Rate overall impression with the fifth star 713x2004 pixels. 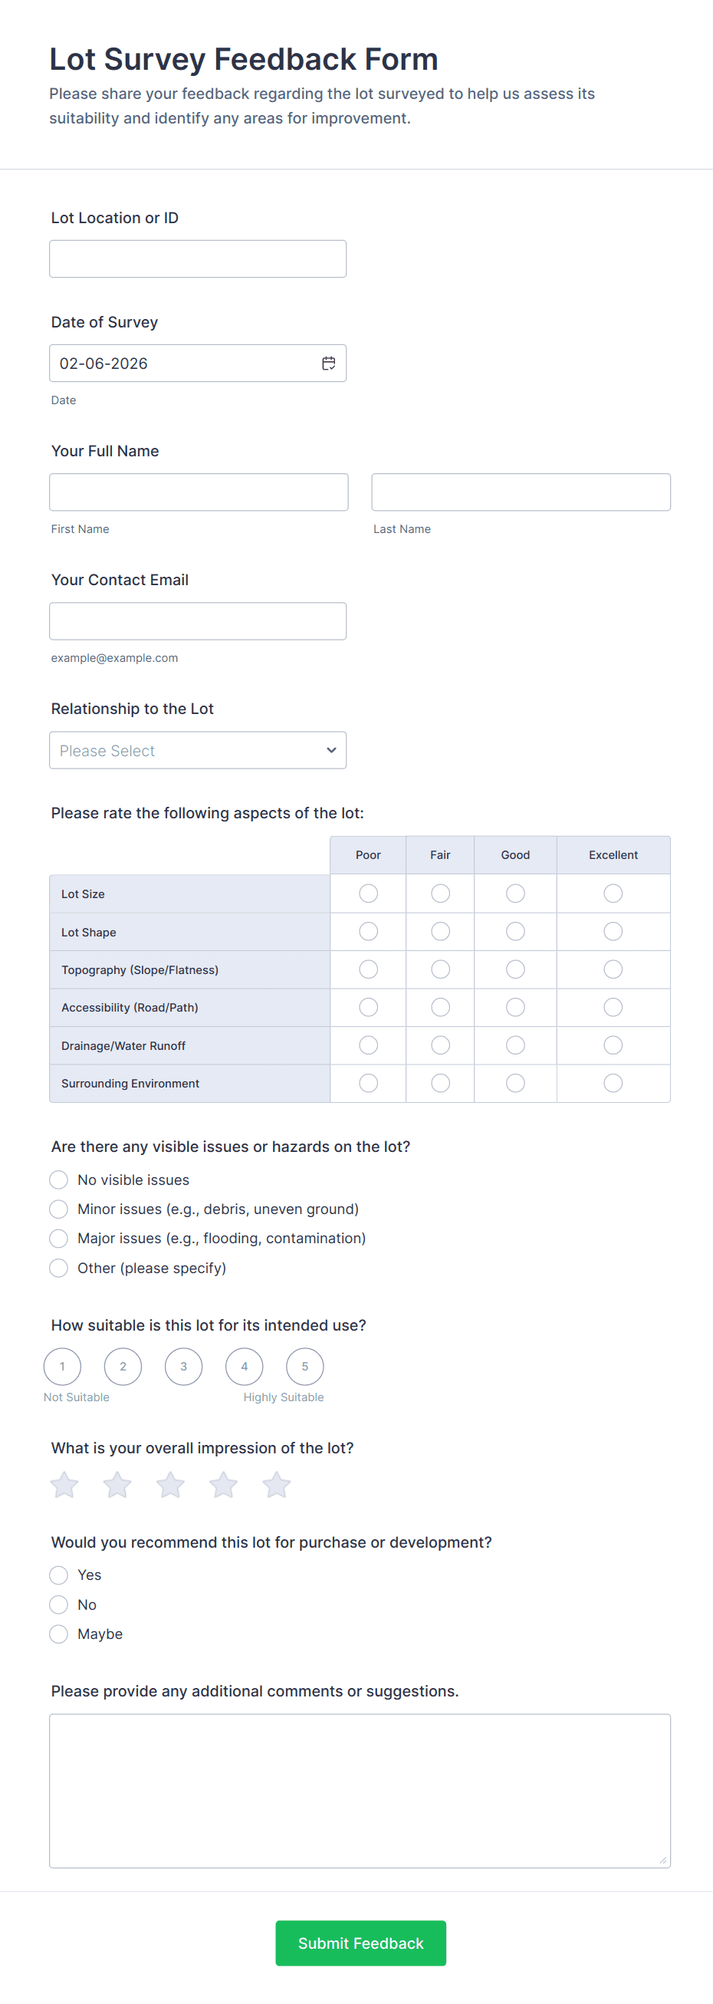click(276, 1484)
